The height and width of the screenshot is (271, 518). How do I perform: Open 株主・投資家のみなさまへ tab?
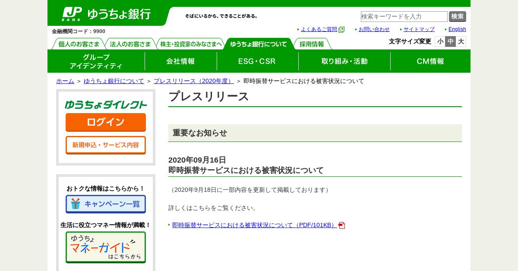point(191,44)
